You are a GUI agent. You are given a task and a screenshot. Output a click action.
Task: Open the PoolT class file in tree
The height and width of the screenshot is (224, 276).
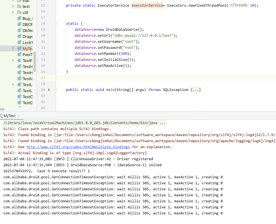tap(27, 54)
